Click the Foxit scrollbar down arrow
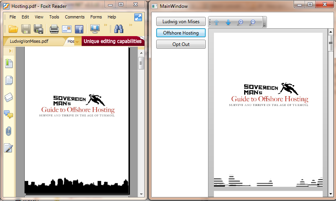Viewport: 336px width, 201px height. 141,194
